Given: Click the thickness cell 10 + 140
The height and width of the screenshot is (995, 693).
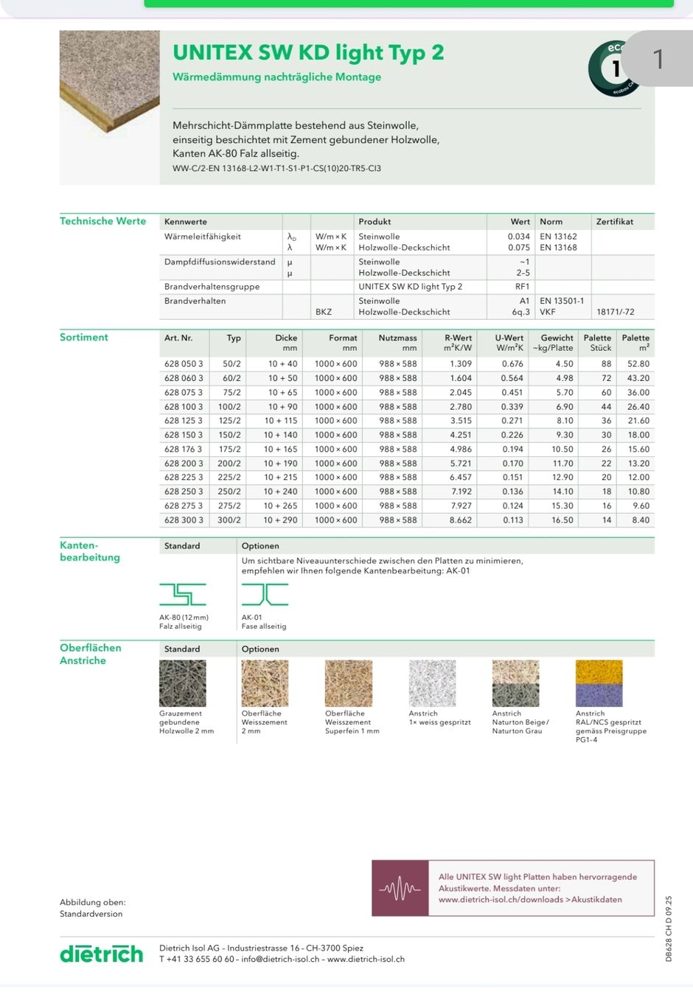Looking at the screenshot, I should 281,435.
